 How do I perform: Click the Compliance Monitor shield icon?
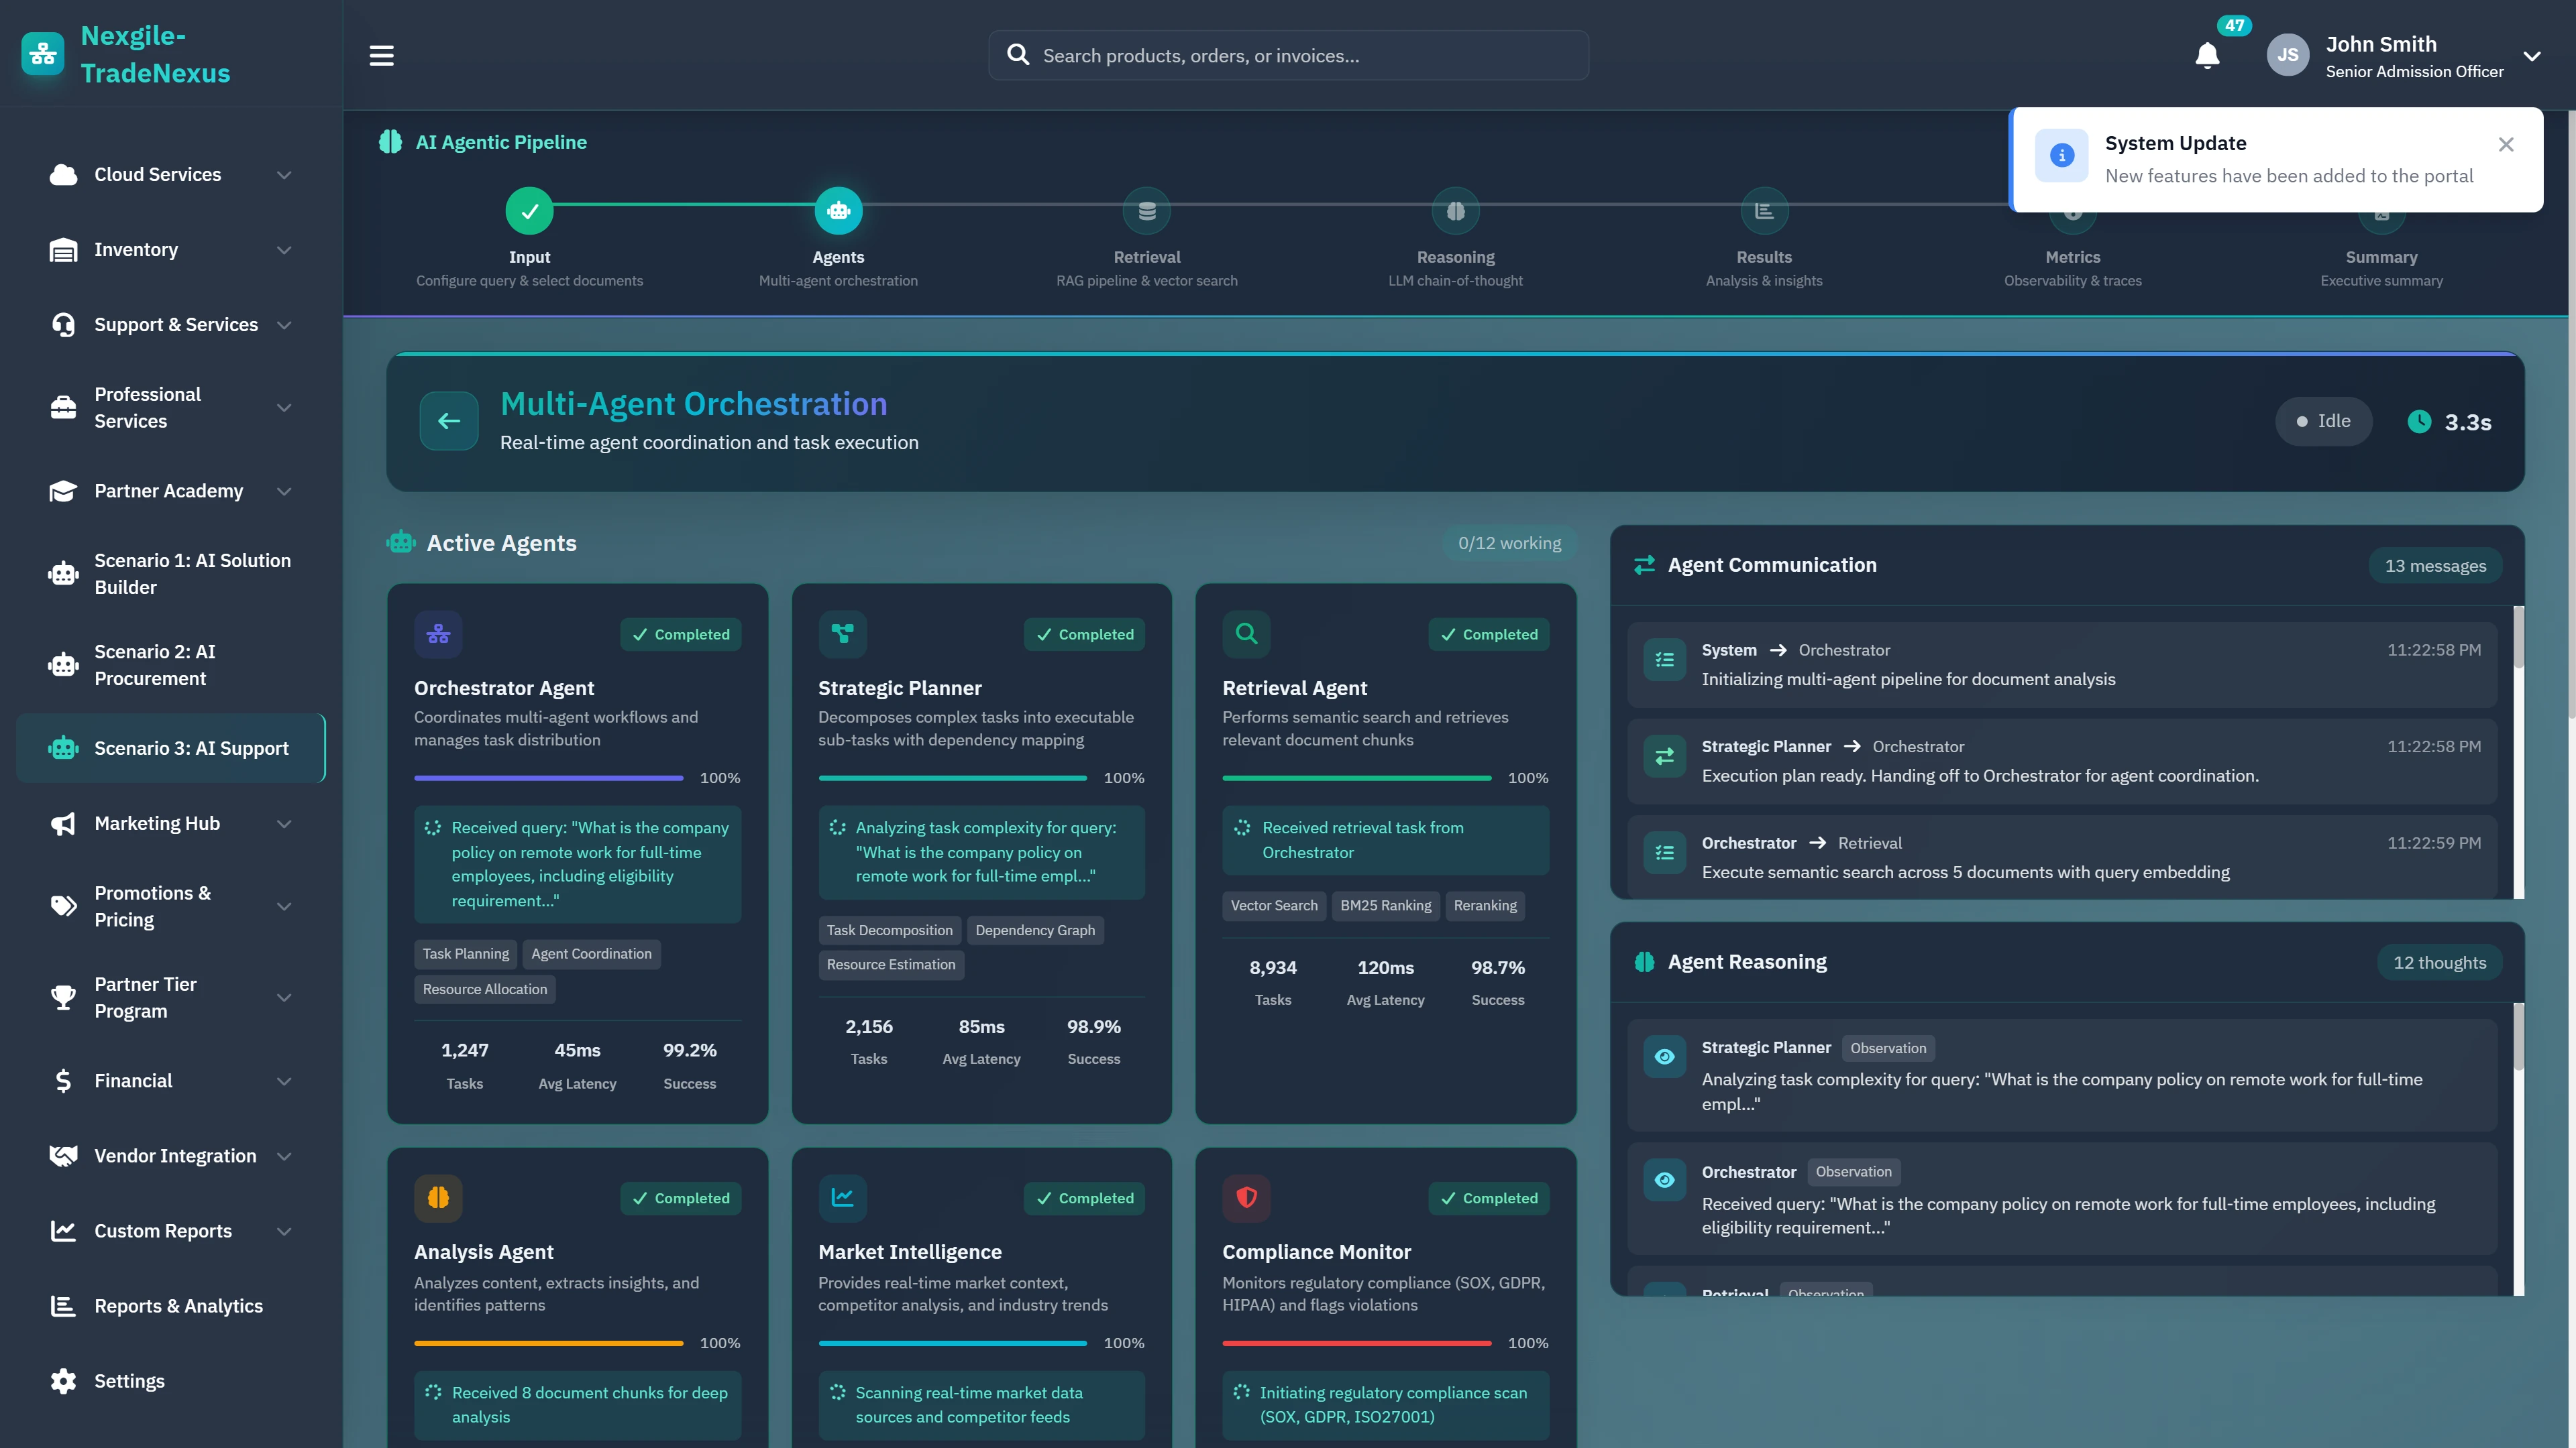pyautogui.click(x=1246, y=1198)
